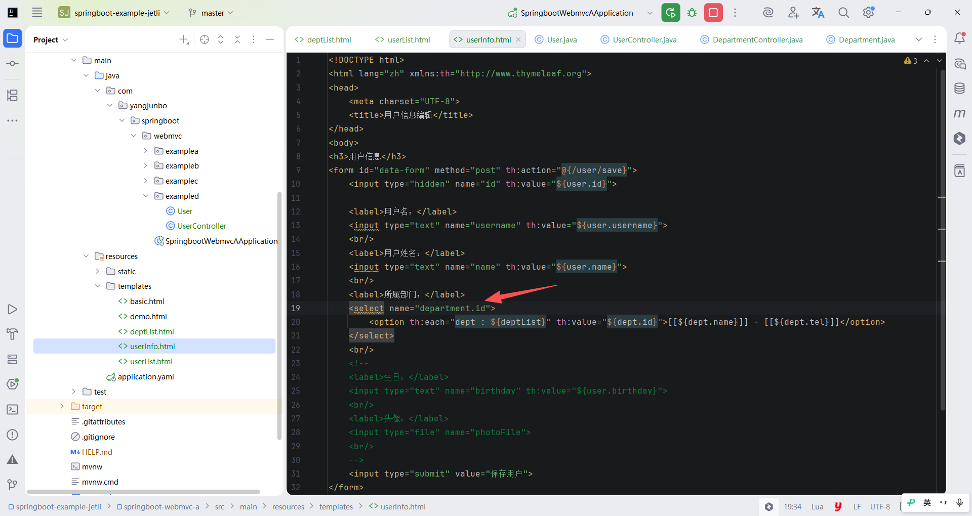Click the editor vertical scrollbar
The image size is (972, 516).
[943, 240]
